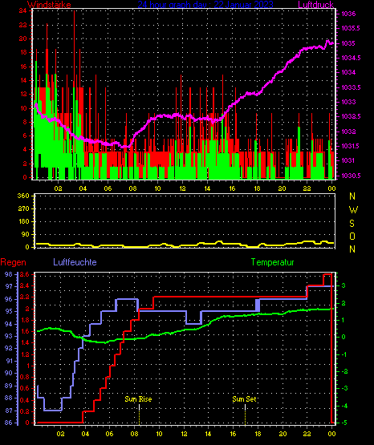This screenshot has height=445, width=374.
Task: Click the 86 humidity axis value
Action: point(9,423)
